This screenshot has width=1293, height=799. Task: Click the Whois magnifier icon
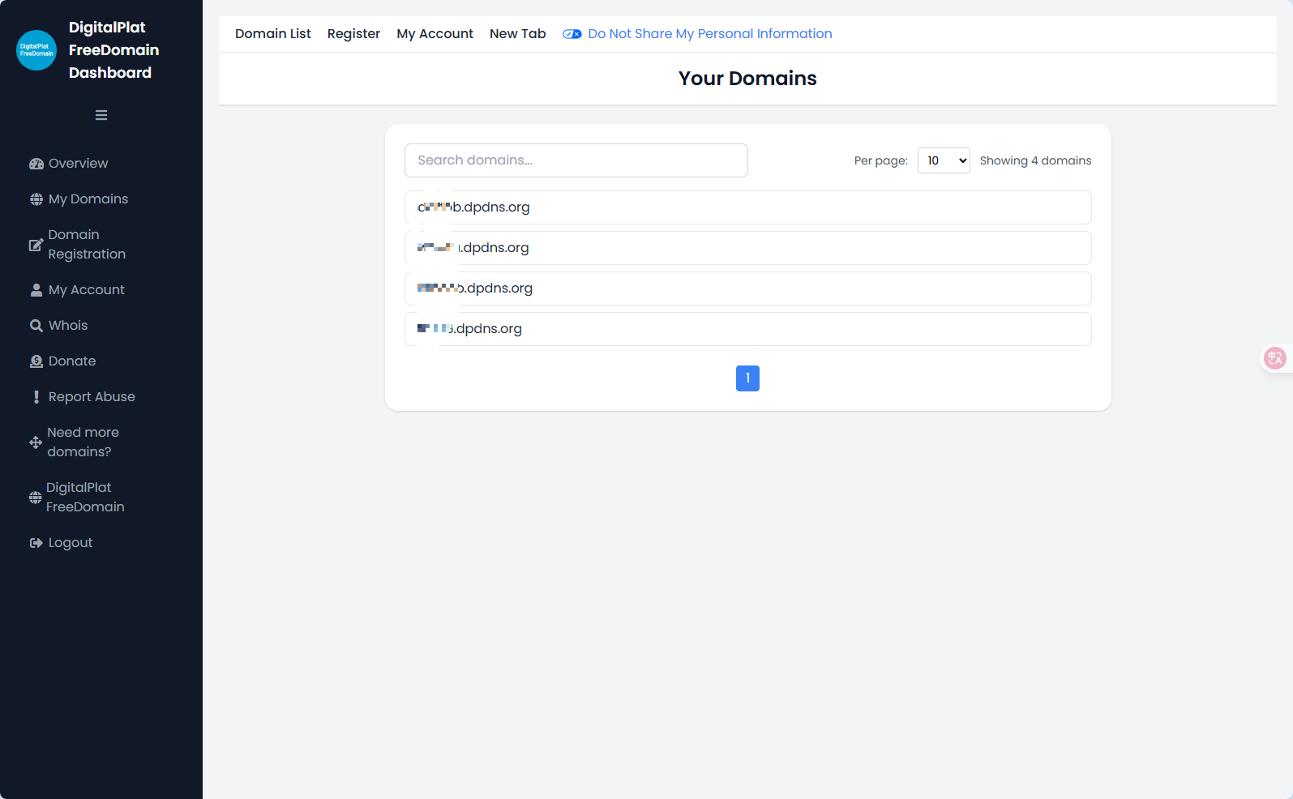click(36, 326)
